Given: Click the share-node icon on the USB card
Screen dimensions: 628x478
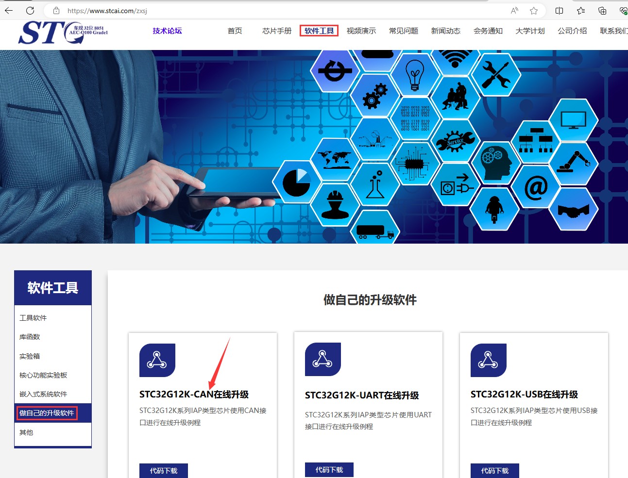Looking at the screenshot, I should (x=488, y=360).
